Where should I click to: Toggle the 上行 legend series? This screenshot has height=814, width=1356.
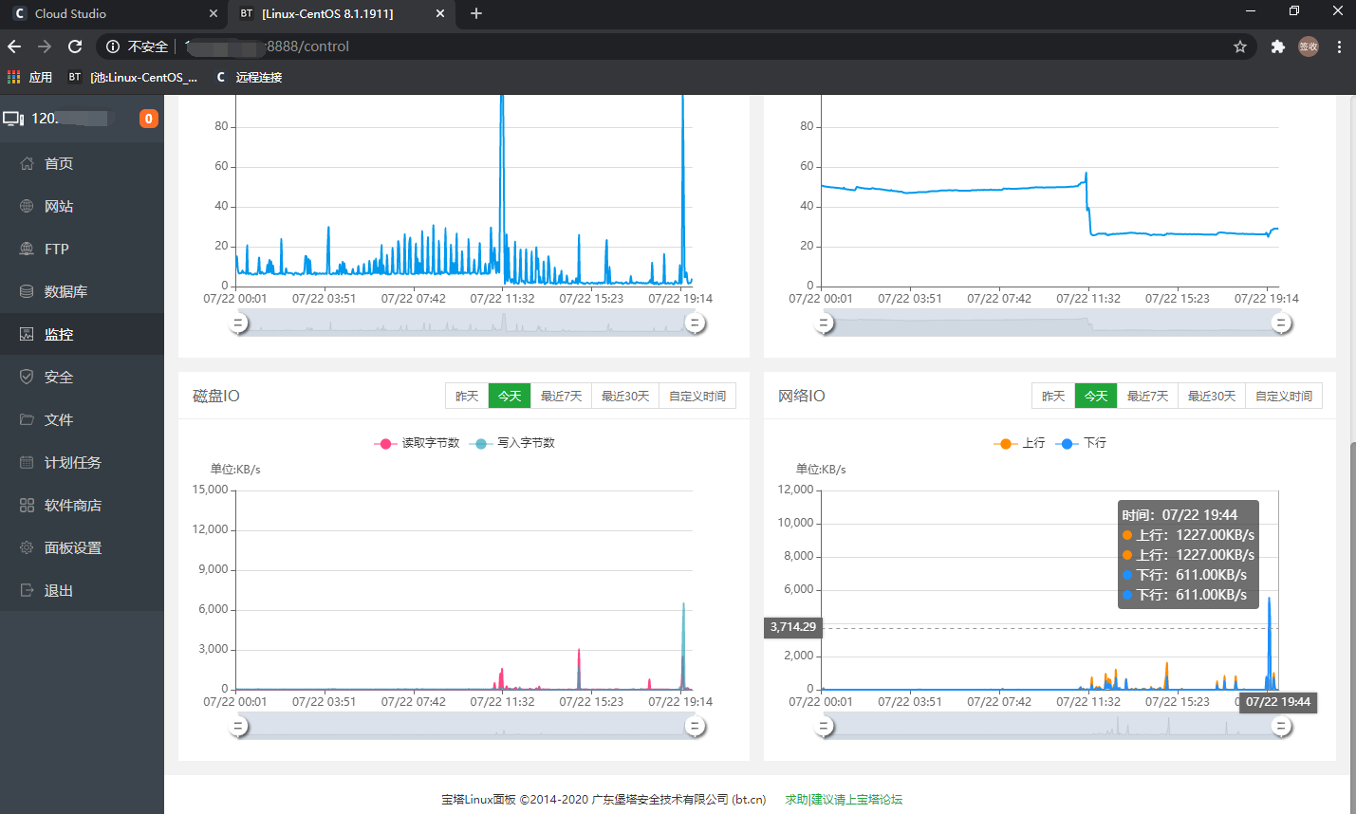point(1019,443)
